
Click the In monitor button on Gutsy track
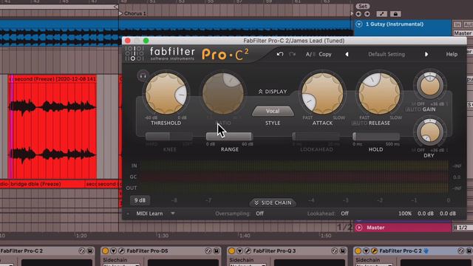457,24
